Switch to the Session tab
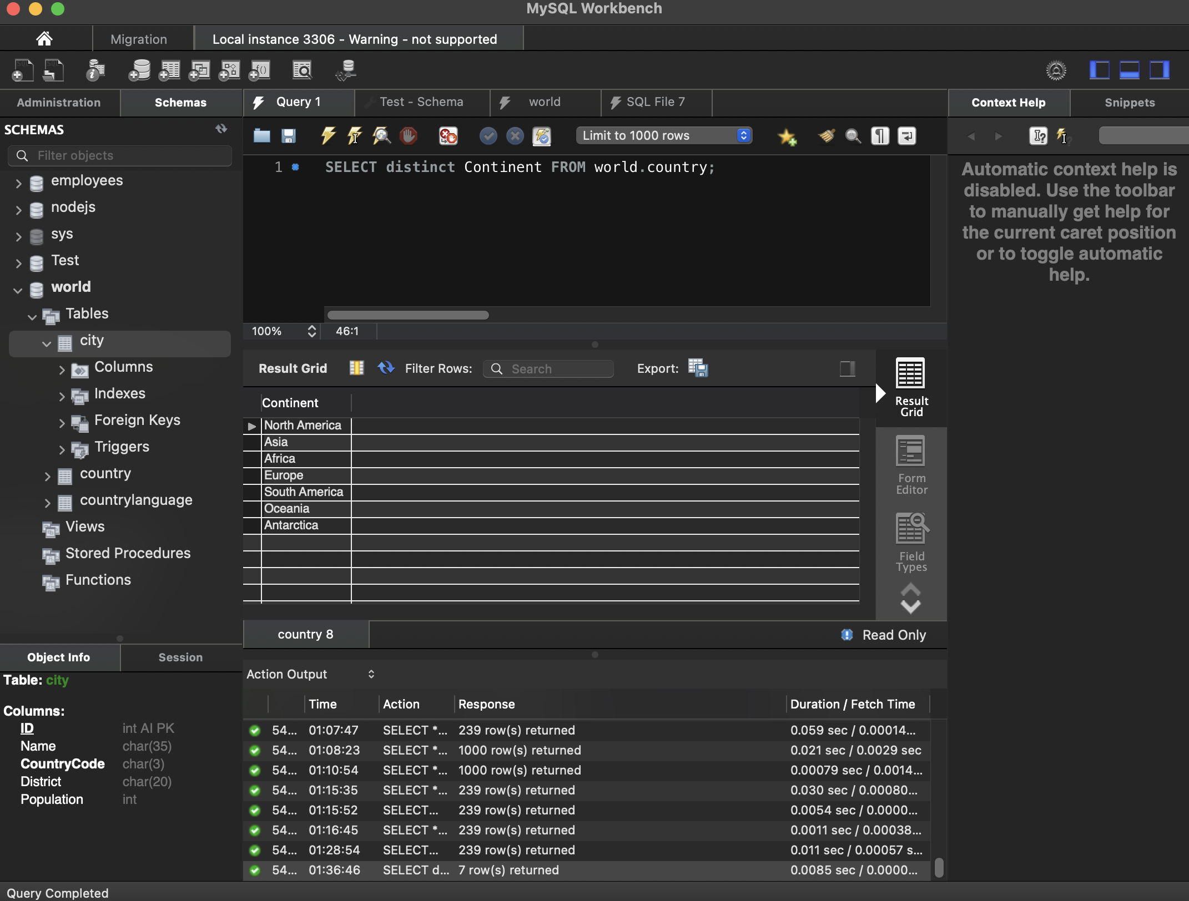Screen dimensions: 1189x901 tap(180, 657)
